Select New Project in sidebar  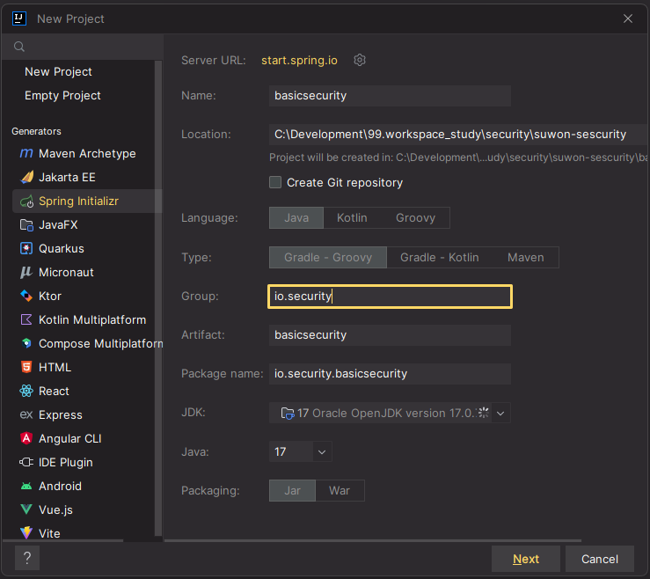[58, 72]
